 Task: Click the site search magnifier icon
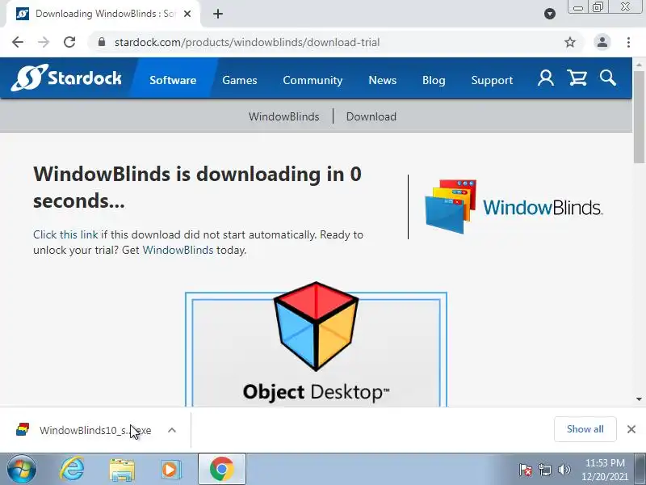pos(608,78)
